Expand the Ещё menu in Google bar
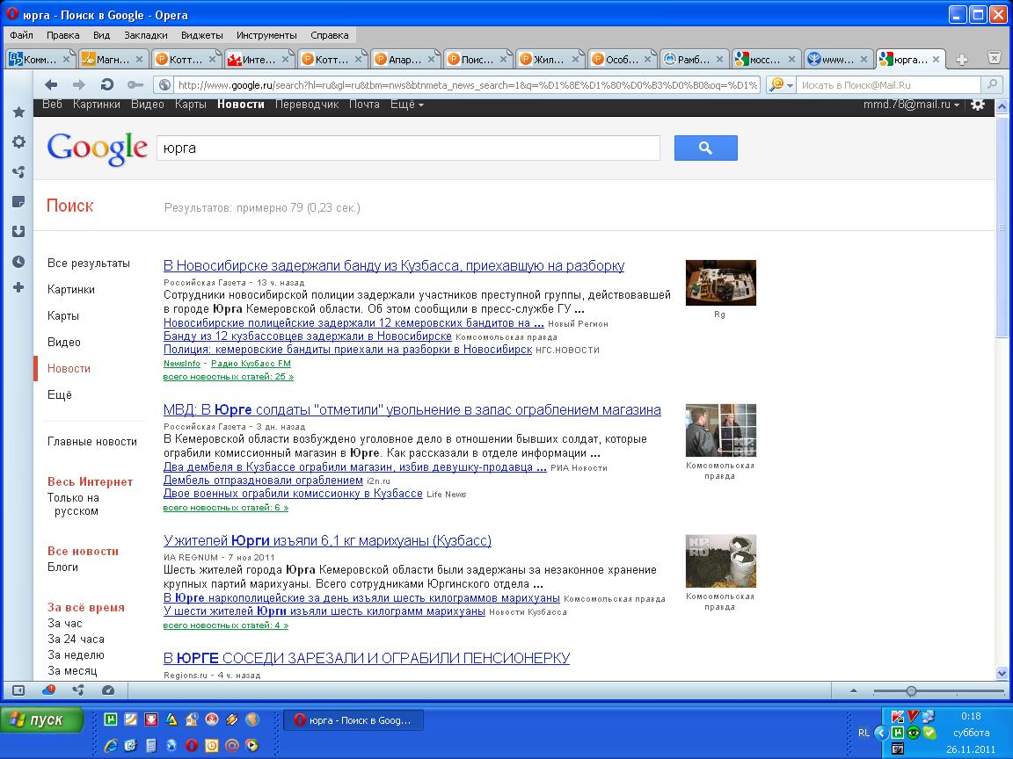Screen dimensions: 1013x759 (x=406, y=105)
